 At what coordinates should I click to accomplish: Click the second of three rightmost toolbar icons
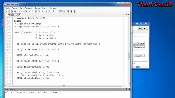pos(71,11)
